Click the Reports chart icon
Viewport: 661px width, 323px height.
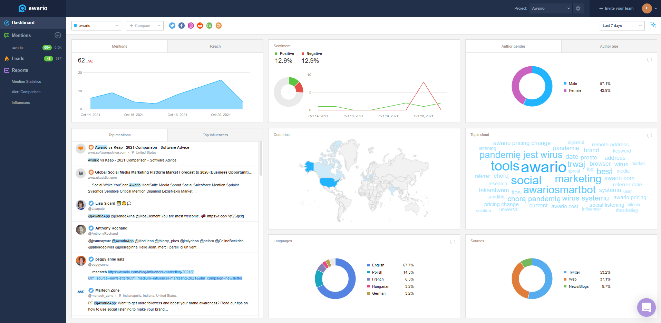[7, 70]
